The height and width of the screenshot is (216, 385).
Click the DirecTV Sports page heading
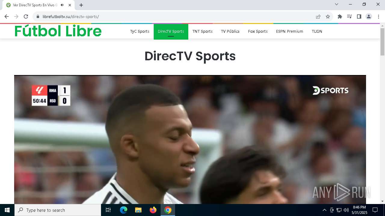point(190,56)
